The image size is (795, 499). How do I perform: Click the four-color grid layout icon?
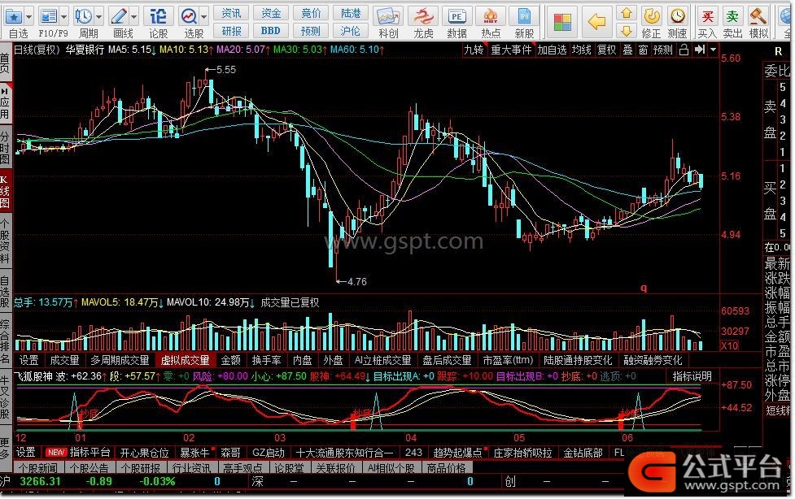562,22
